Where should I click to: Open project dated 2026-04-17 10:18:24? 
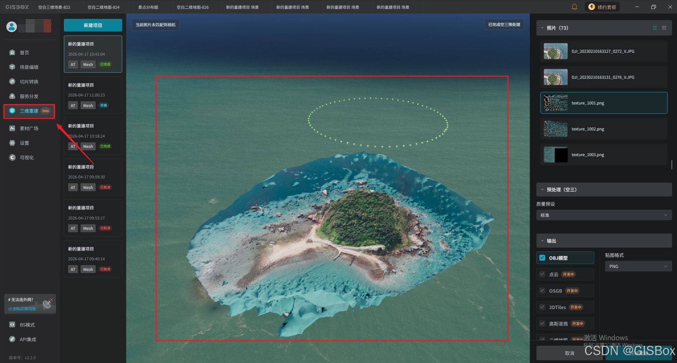(x=93, y=136)
